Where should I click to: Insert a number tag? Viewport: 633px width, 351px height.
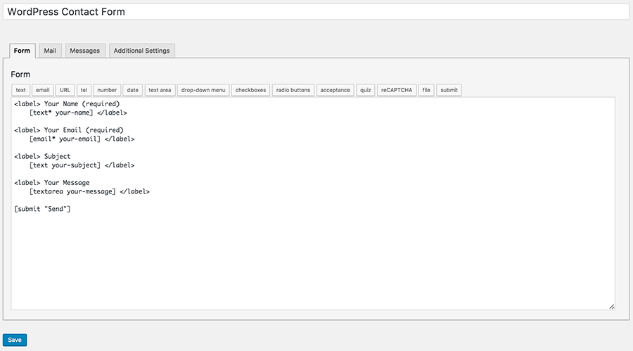(107, 90)
